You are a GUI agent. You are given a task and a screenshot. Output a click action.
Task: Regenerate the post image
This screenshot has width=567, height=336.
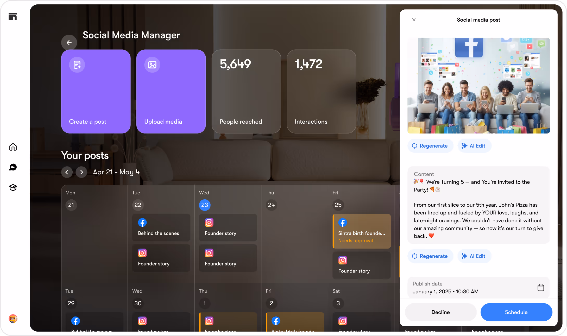(x=430, y=146)
